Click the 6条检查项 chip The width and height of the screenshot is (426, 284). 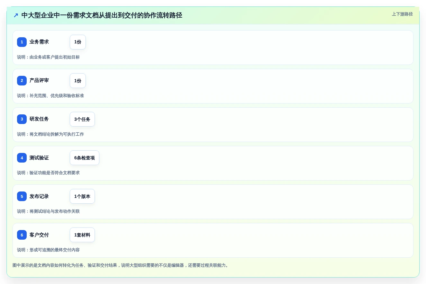coord(85,158)
